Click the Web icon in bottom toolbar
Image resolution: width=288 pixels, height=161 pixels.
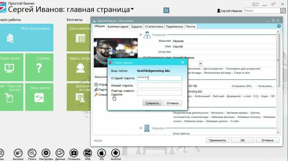click(x=88, y=153)
